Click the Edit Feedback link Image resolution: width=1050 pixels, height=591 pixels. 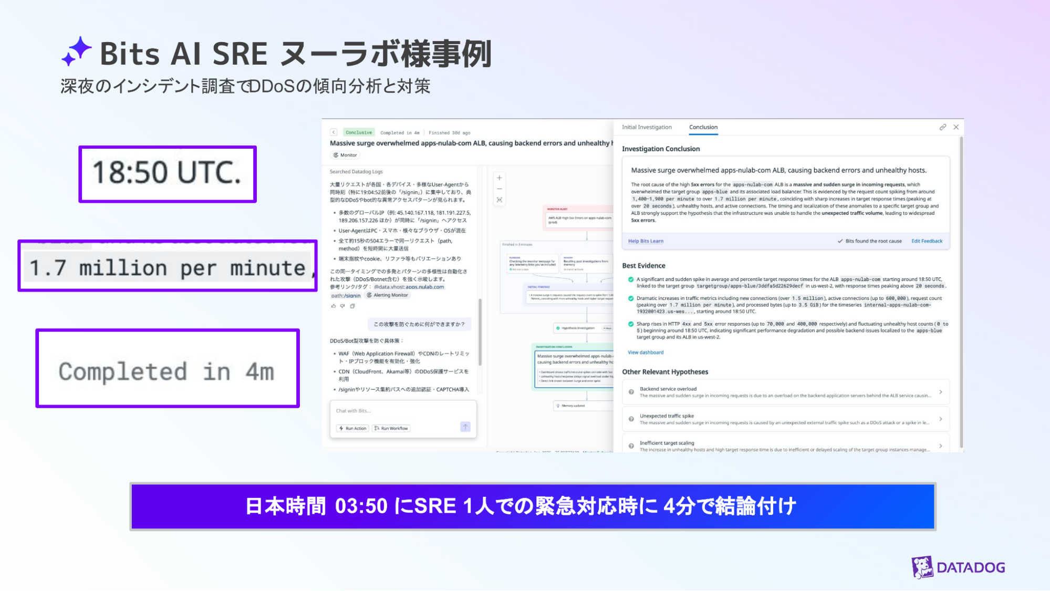927,241
